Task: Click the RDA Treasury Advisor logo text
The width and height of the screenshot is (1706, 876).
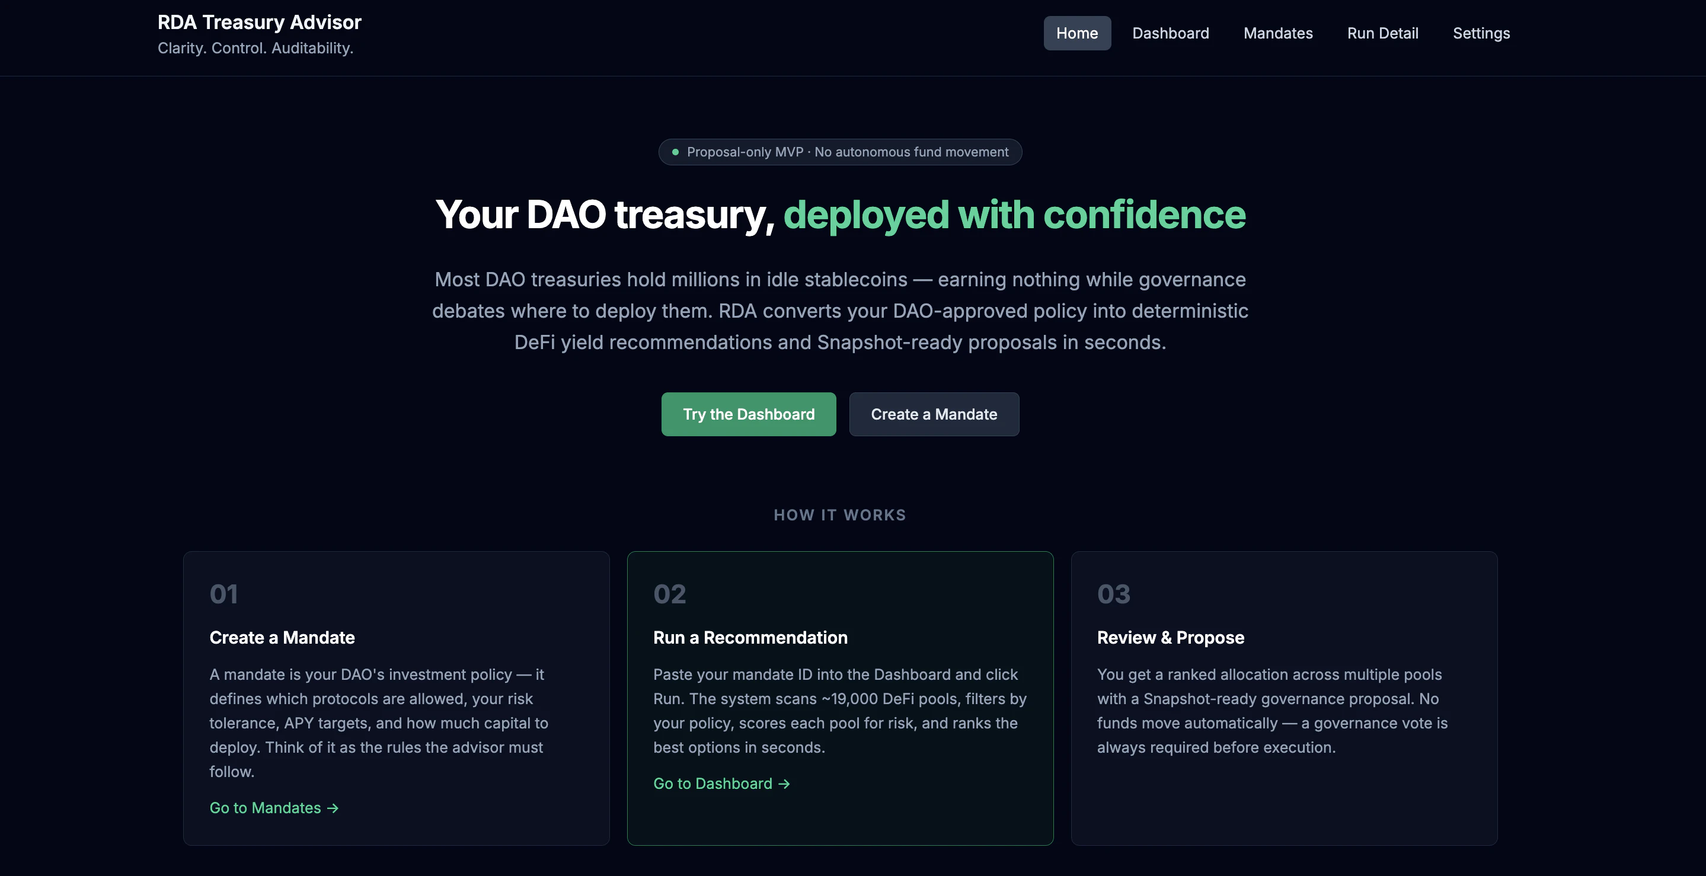Action: pyautogui.click(x=259, y=22)
